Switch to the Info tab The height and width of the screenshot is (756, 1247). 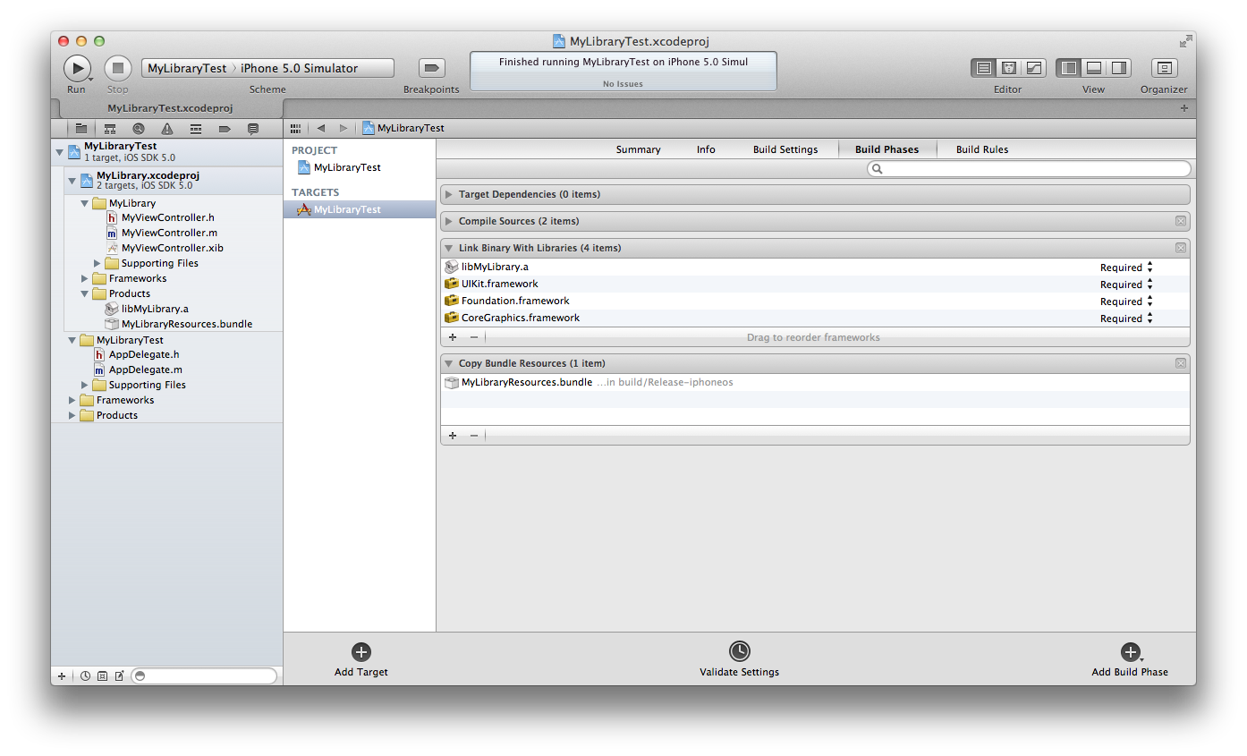707,149
